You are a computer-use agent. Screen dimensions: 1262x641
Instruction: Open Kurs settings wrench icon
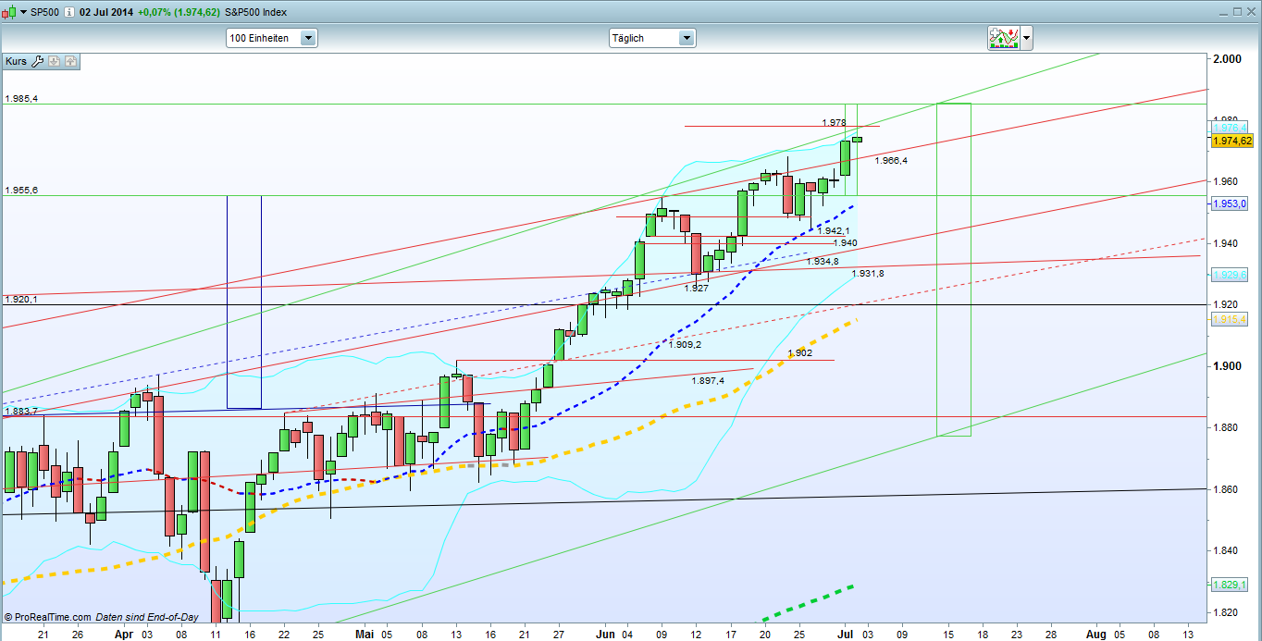(x=38, y=62)
